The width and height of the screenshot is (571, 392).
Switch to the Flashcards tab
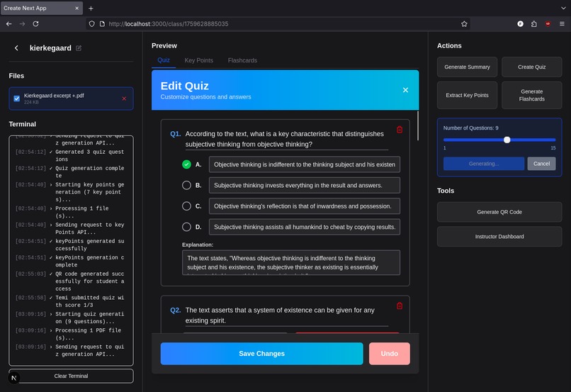point(242,60)
